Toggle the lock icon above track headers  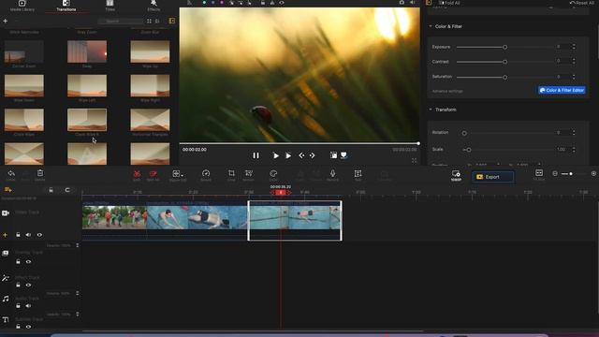tap(51, 189)
